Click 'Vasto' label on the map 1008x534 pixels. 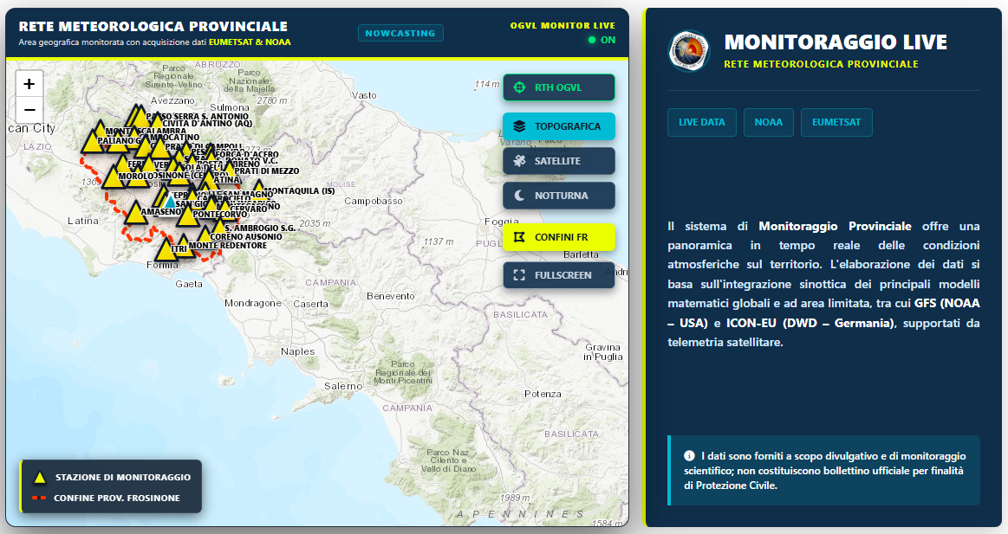point(364,95)
